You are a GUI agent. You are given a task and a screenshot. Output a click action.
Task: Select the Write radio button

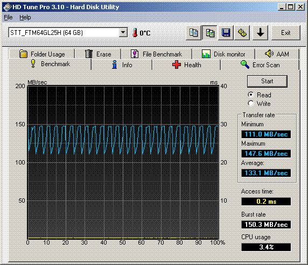tap(251, 103)
